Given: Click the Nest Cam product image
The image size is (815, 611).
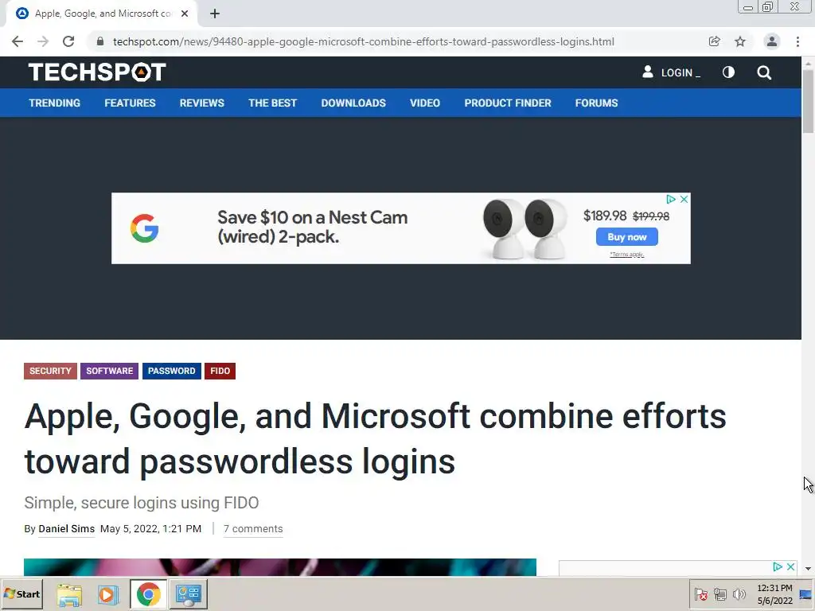Looking at the screenshot, I should click(524, 228).
